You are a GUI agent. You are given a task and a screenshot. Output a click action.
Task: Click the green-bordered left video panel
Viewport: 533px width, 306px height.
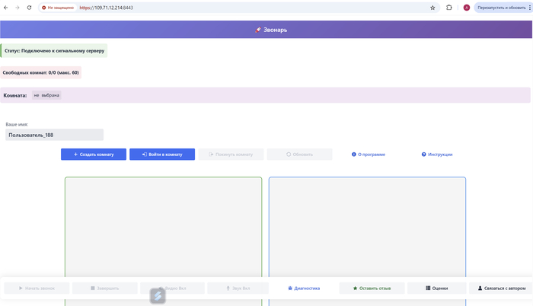(x=163, y=228)
